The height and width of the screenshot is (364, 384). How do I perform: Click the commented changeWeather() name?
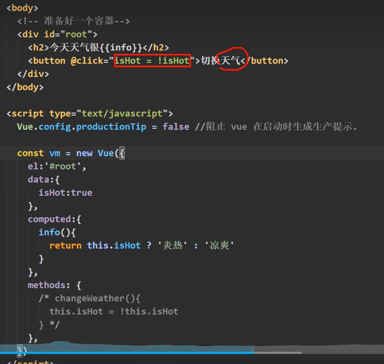click(x=89, y=299)
